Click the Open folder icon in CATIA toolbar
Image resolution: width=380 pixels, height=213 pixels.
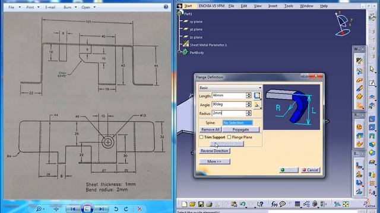[x=192, y=204]
